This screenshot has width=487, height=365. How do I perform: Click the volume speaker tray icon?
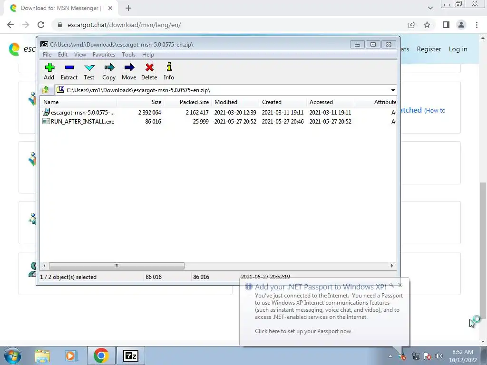coord(439,356)
